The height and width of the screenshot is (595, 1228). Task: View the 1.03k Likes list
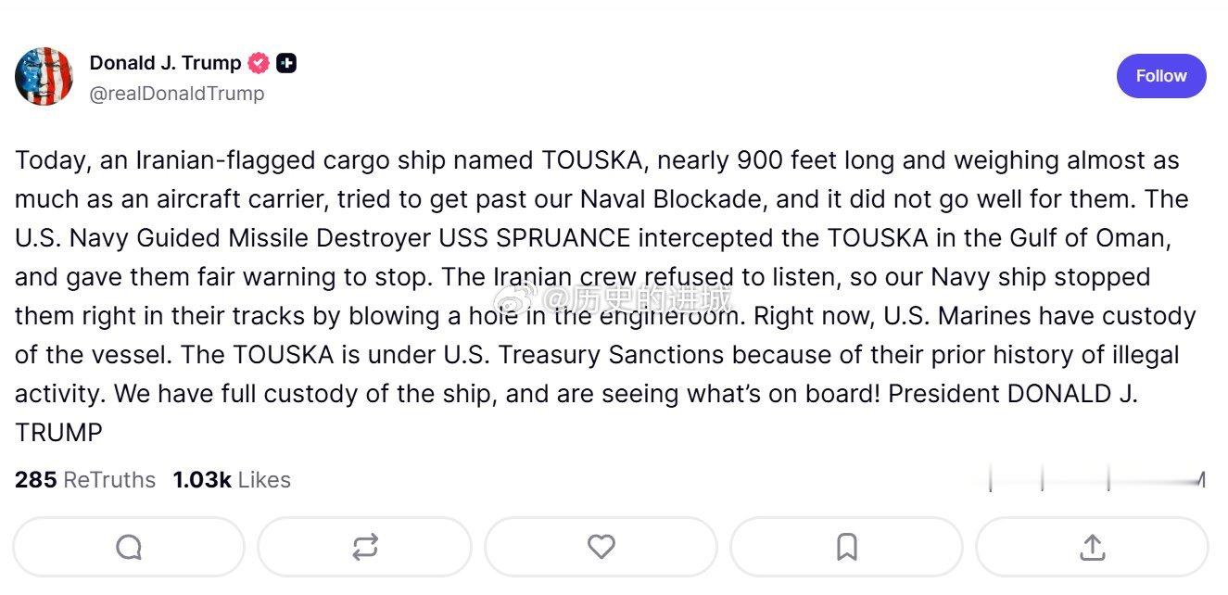point(232,480)
